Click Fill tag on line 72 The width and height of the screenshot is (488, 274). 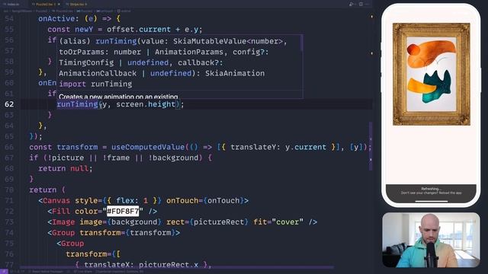(x=61, y=212)
